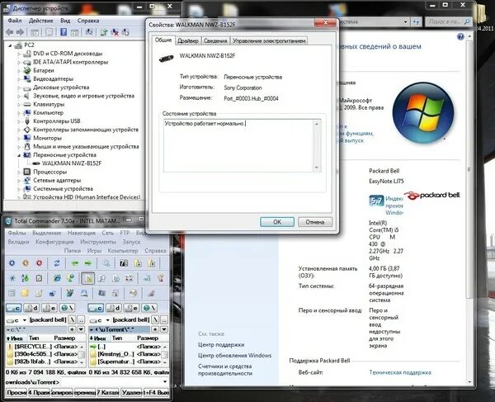495x402 pixels.
Task: Click scrollbar down arrow in device status box
Action: click(x=317, y=168)
